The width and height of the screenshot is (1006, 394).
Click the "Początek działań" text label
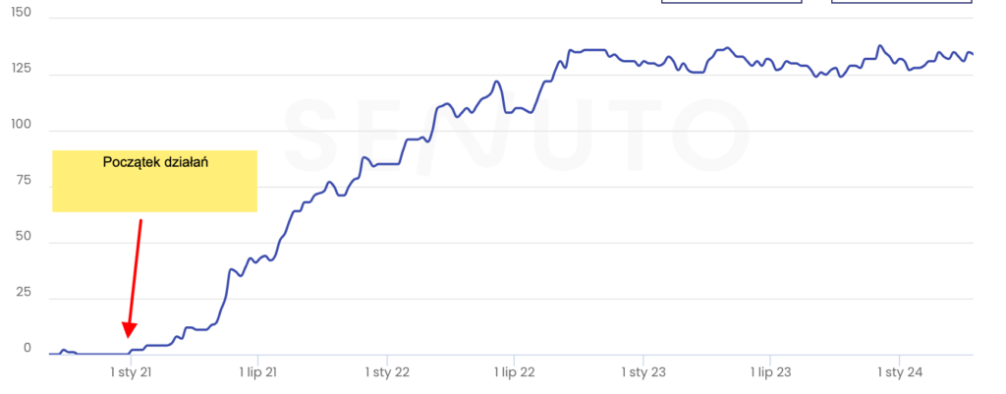pos(153,162)
